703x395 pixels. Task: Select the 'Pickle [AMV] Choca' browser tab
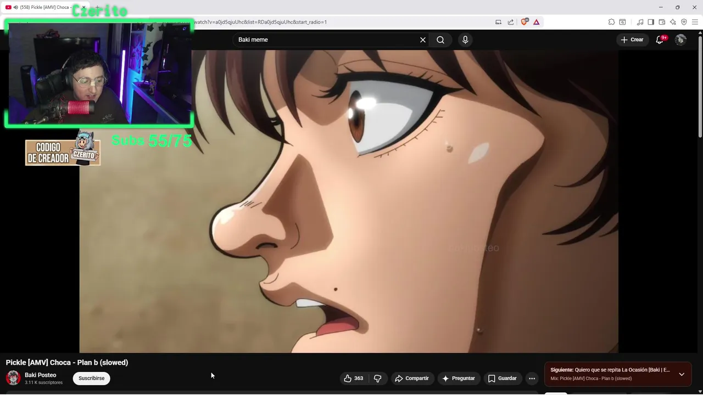45,7
